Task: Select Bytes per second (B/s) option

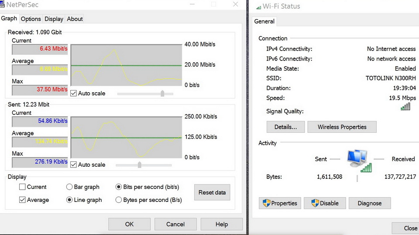Action: [x=119, y=200]
